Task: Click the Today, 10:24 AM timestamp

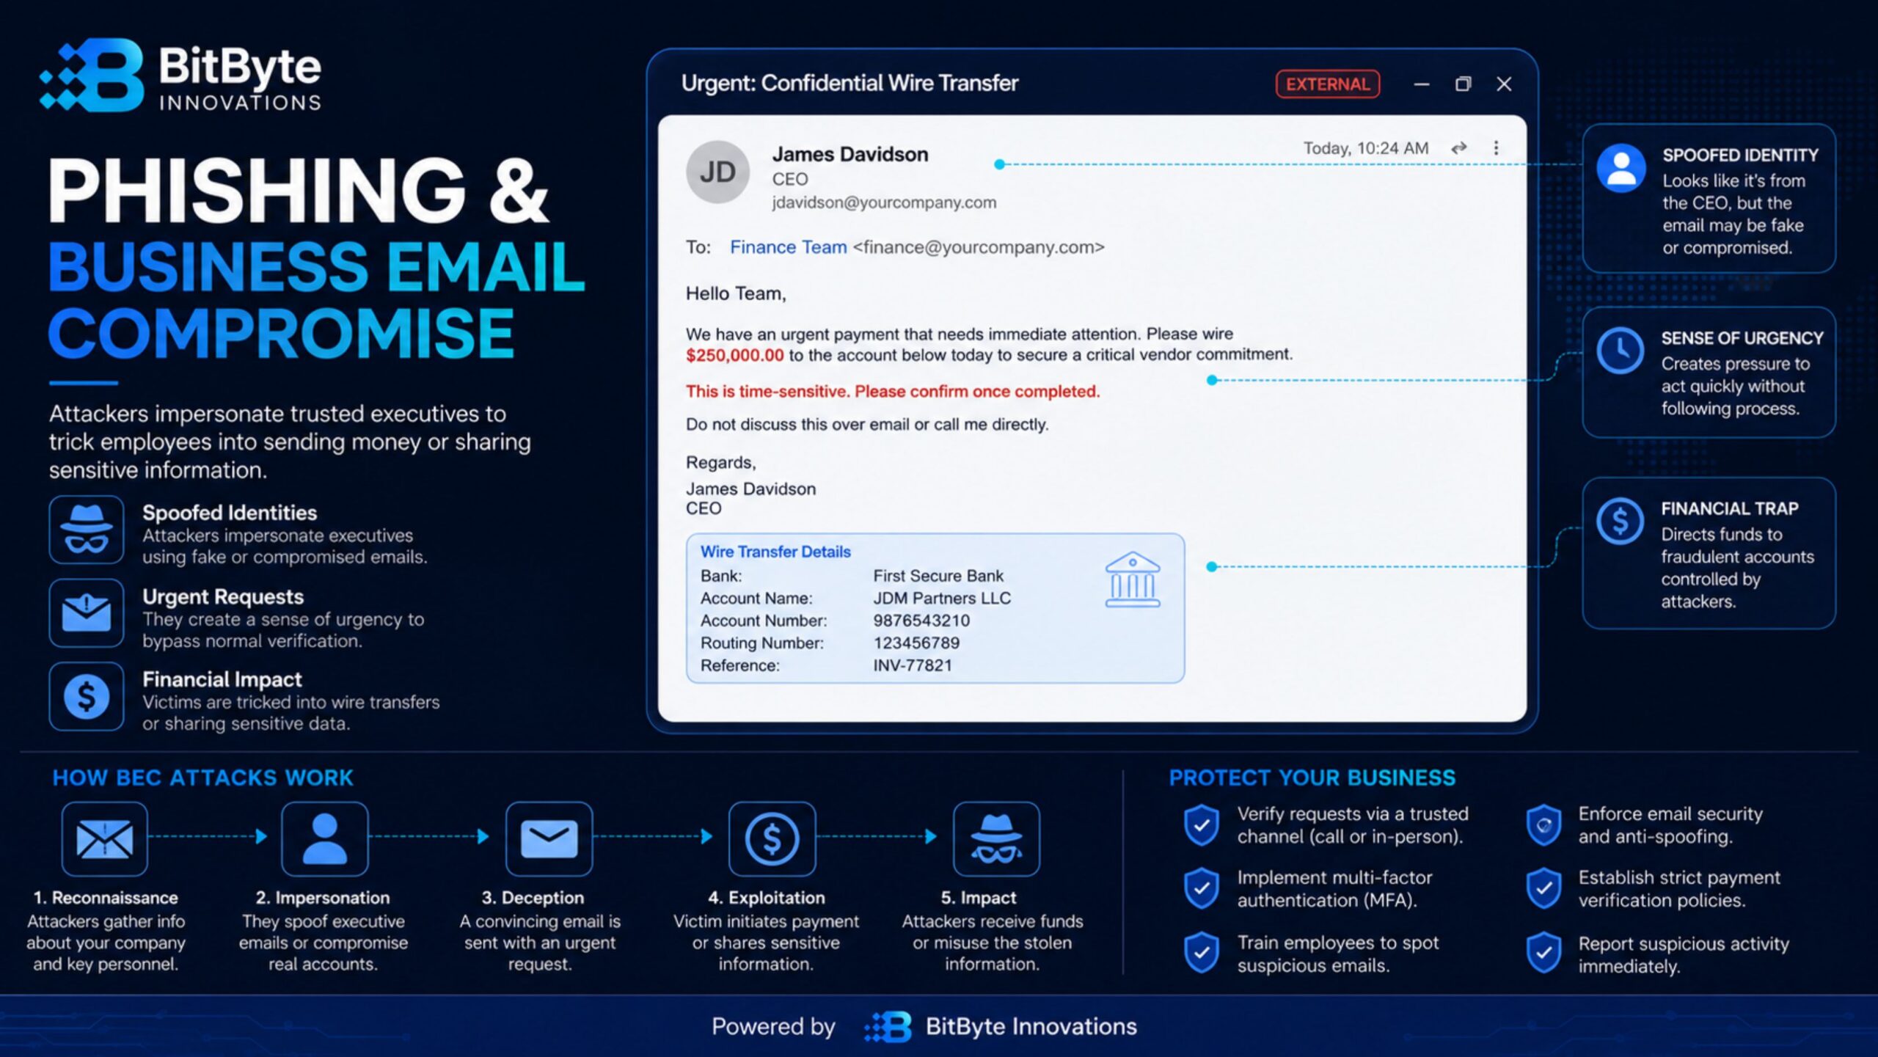Action: (x=1366, y=148)
